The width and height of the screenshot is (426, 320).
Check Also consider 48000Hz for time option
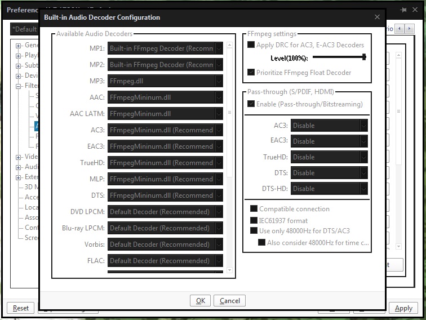pyautogui.click(x=261, y=242)
